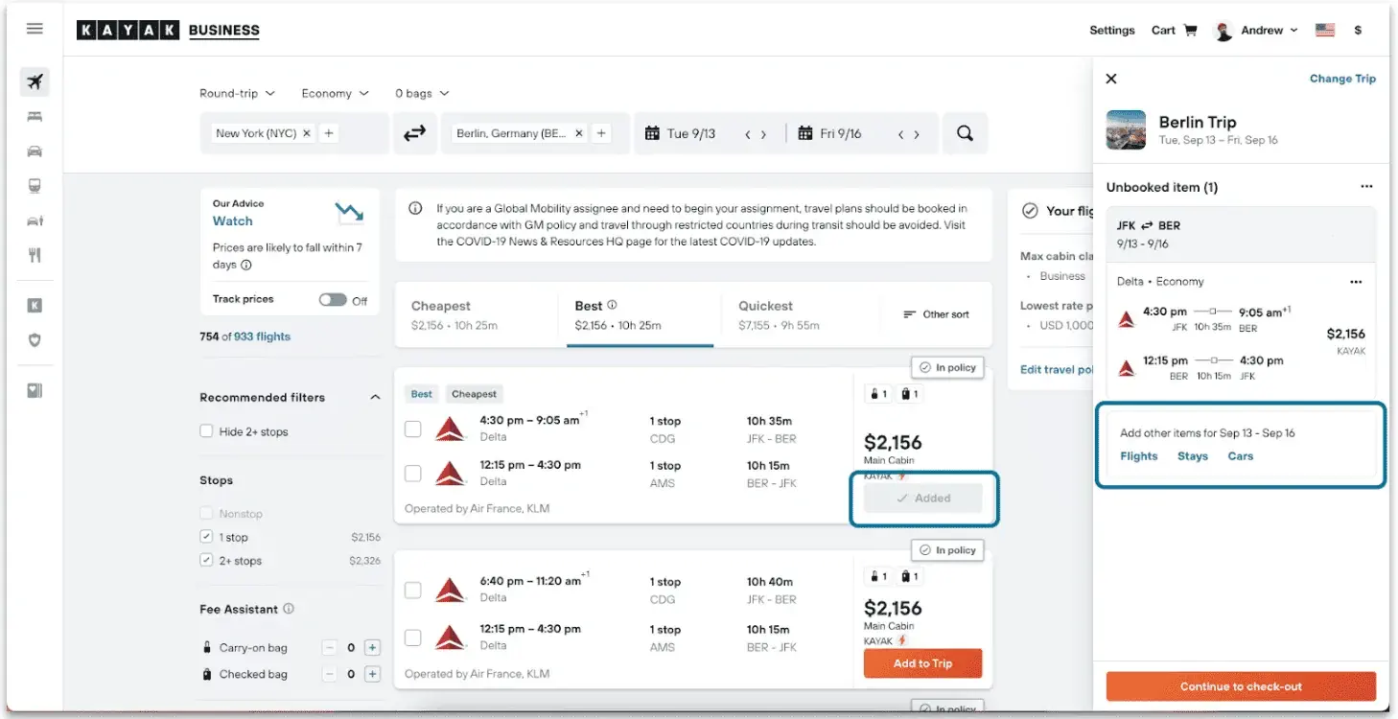The width and height of the screenshot is (1398, 719).
Task: Increase Checked bag count
Action: [x=373, y=674]
